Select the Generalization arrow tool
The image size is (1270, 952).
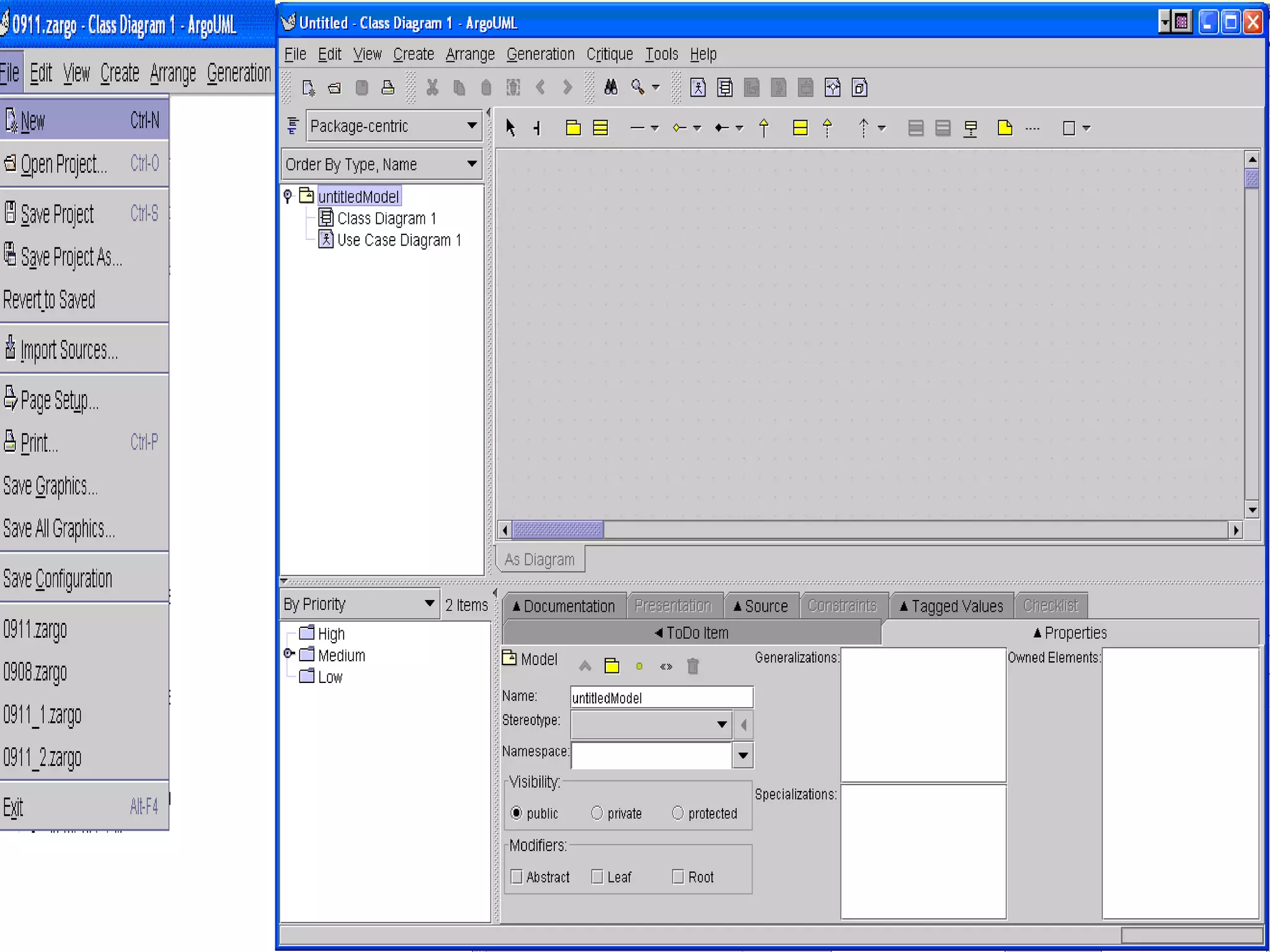(x=763, y=128)
